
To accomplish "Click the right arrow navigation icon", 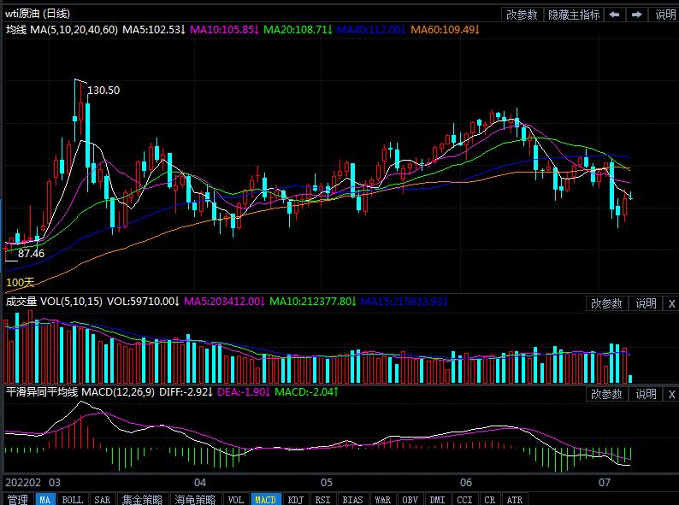I will [637, 15].
